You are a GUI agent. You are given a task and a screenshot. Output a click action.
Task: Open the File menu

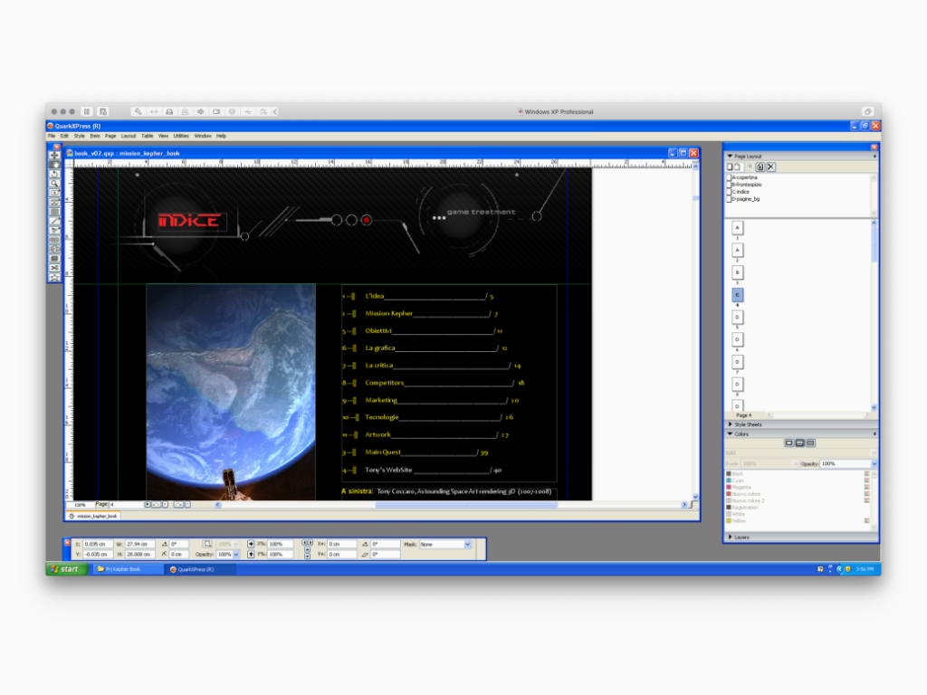coord(52,136)
